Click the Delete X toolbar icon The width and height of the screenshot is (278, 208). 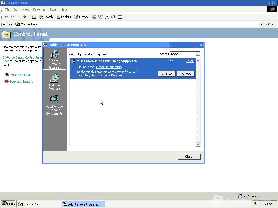point(107,17)
